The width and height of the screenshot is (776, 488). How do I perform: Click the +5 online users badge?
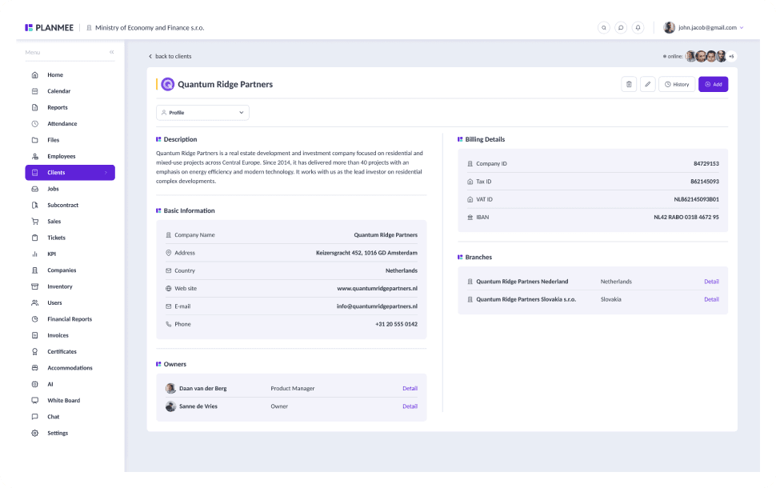[x=731, y=57]
